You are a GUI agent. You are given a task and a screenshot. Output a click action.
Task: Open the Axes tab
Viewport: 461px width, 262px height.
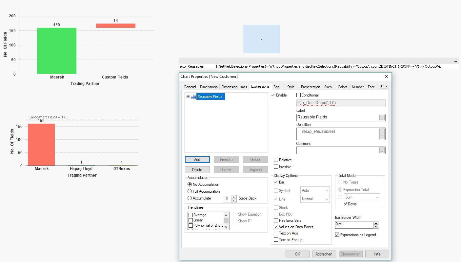[328, 87]
